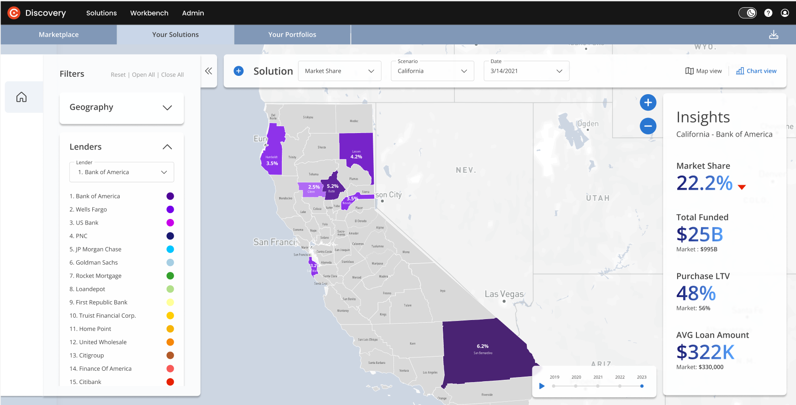Viewport: 796px width, 405px height.
Task: Zoom in on the map
Action: (648, 102)
